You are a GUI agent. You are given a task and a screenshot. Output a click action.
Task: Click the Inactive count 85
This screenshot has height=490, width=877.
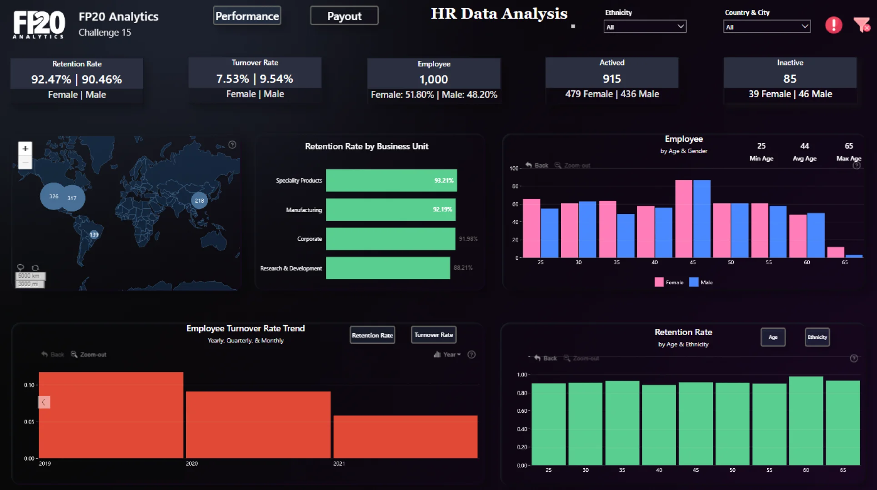(x=790, y=79)
